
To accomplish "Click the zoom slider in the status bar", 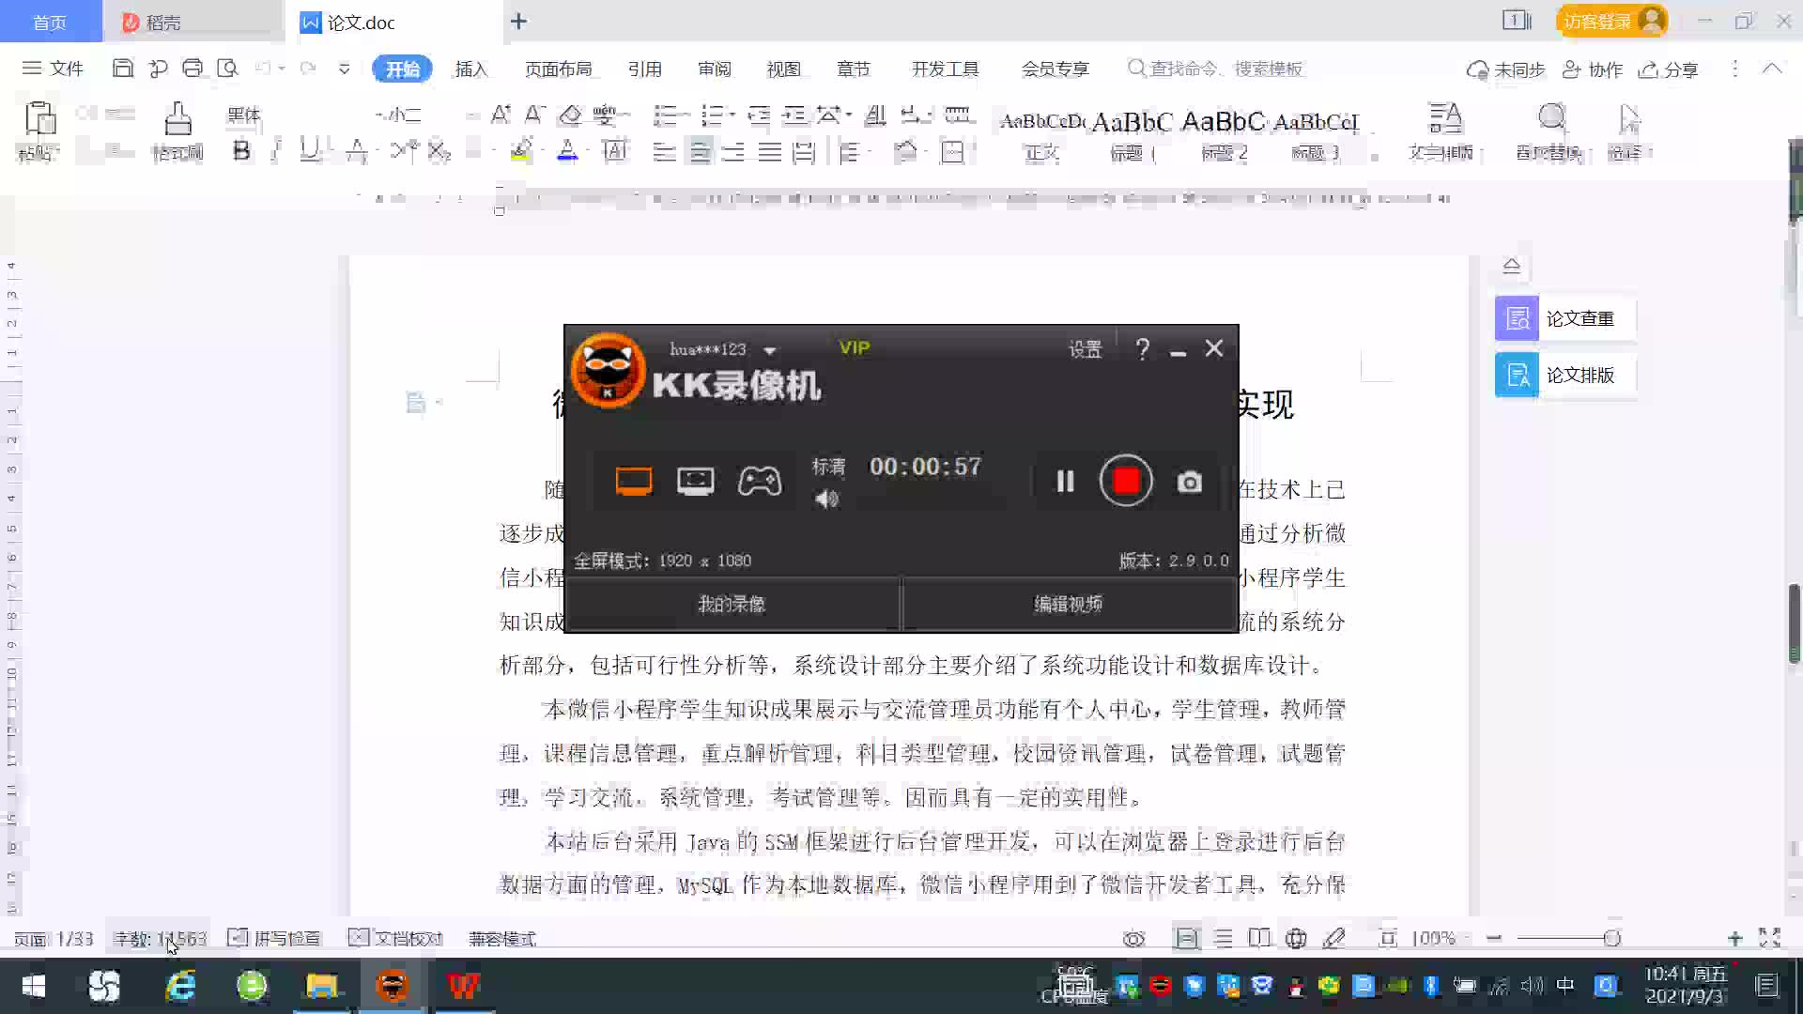I will click(x=1611, y=938).
